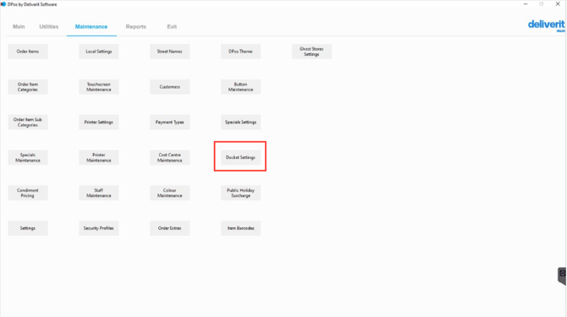This screenshot has height=317, width=567.
Task: Switch to the Utilities tab
Action: (49, 27)
